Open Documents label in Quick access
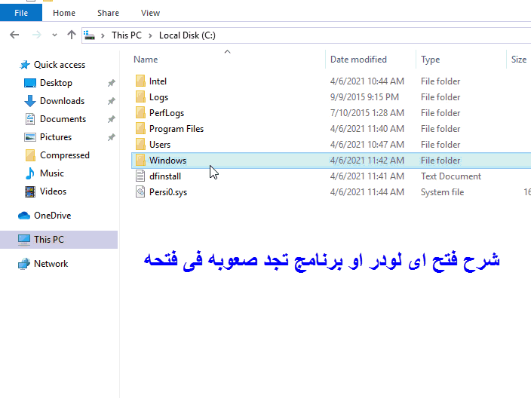Image resolution: width=531 pixels, height=398 pixels. click(x=63, y=119)
